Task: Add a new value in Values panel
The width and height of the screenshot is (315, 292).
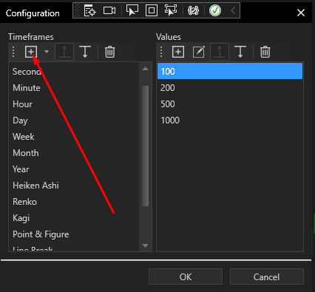Action: coord(178,52)
